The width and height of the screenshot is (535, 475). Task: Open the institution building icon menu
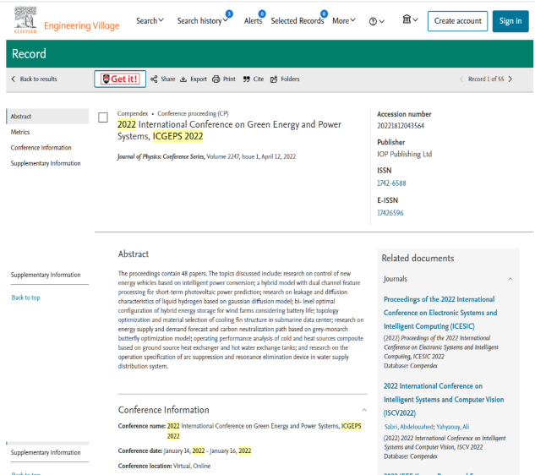coord(410,19)
